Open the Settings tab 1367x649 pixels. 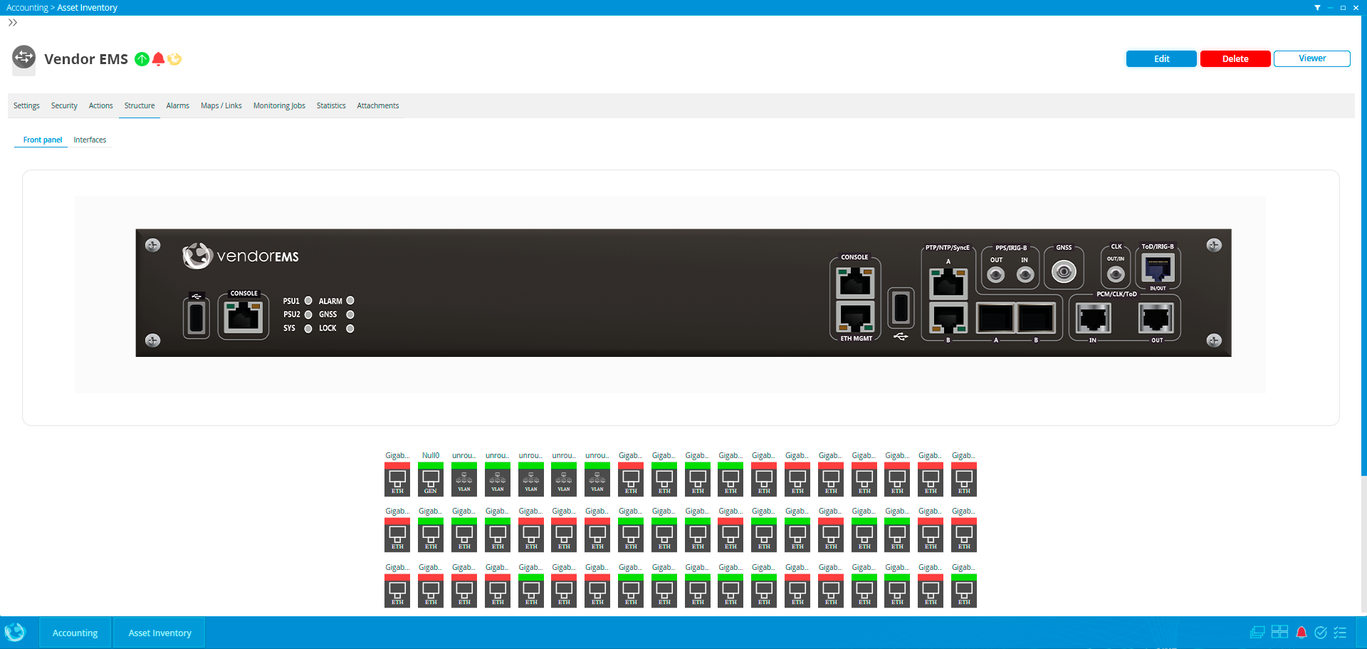26,105
